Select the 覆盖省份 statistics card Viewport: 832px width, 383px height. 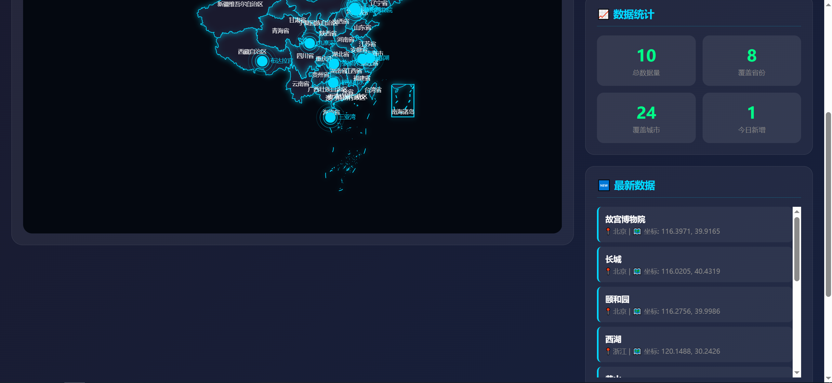[751, 61]
